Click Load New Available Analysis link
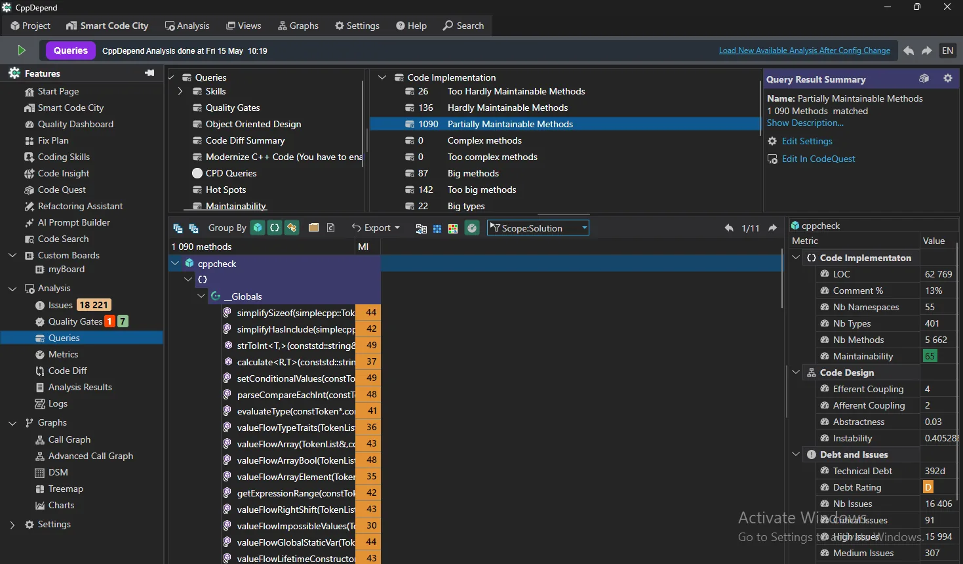Image resolution: width=963 pixels, height=564 pixels. tap(804, 50)
